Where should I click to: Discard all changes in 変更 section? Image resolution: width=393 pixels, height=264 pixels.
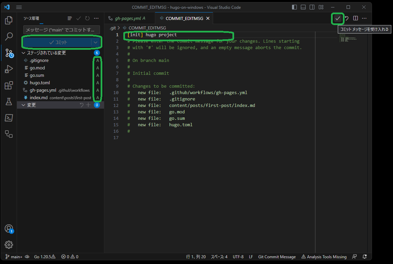tap(81, 105)
